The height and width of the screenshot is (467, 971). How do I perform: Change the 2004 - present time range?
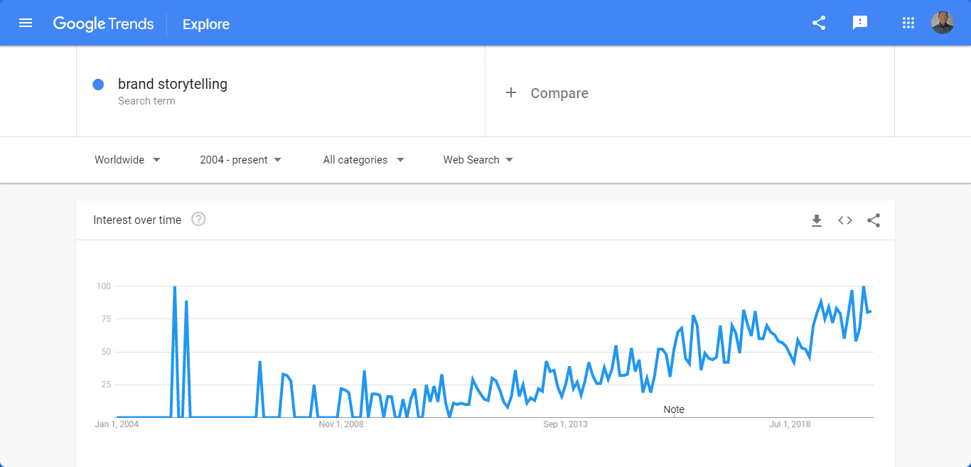[240, 159]
